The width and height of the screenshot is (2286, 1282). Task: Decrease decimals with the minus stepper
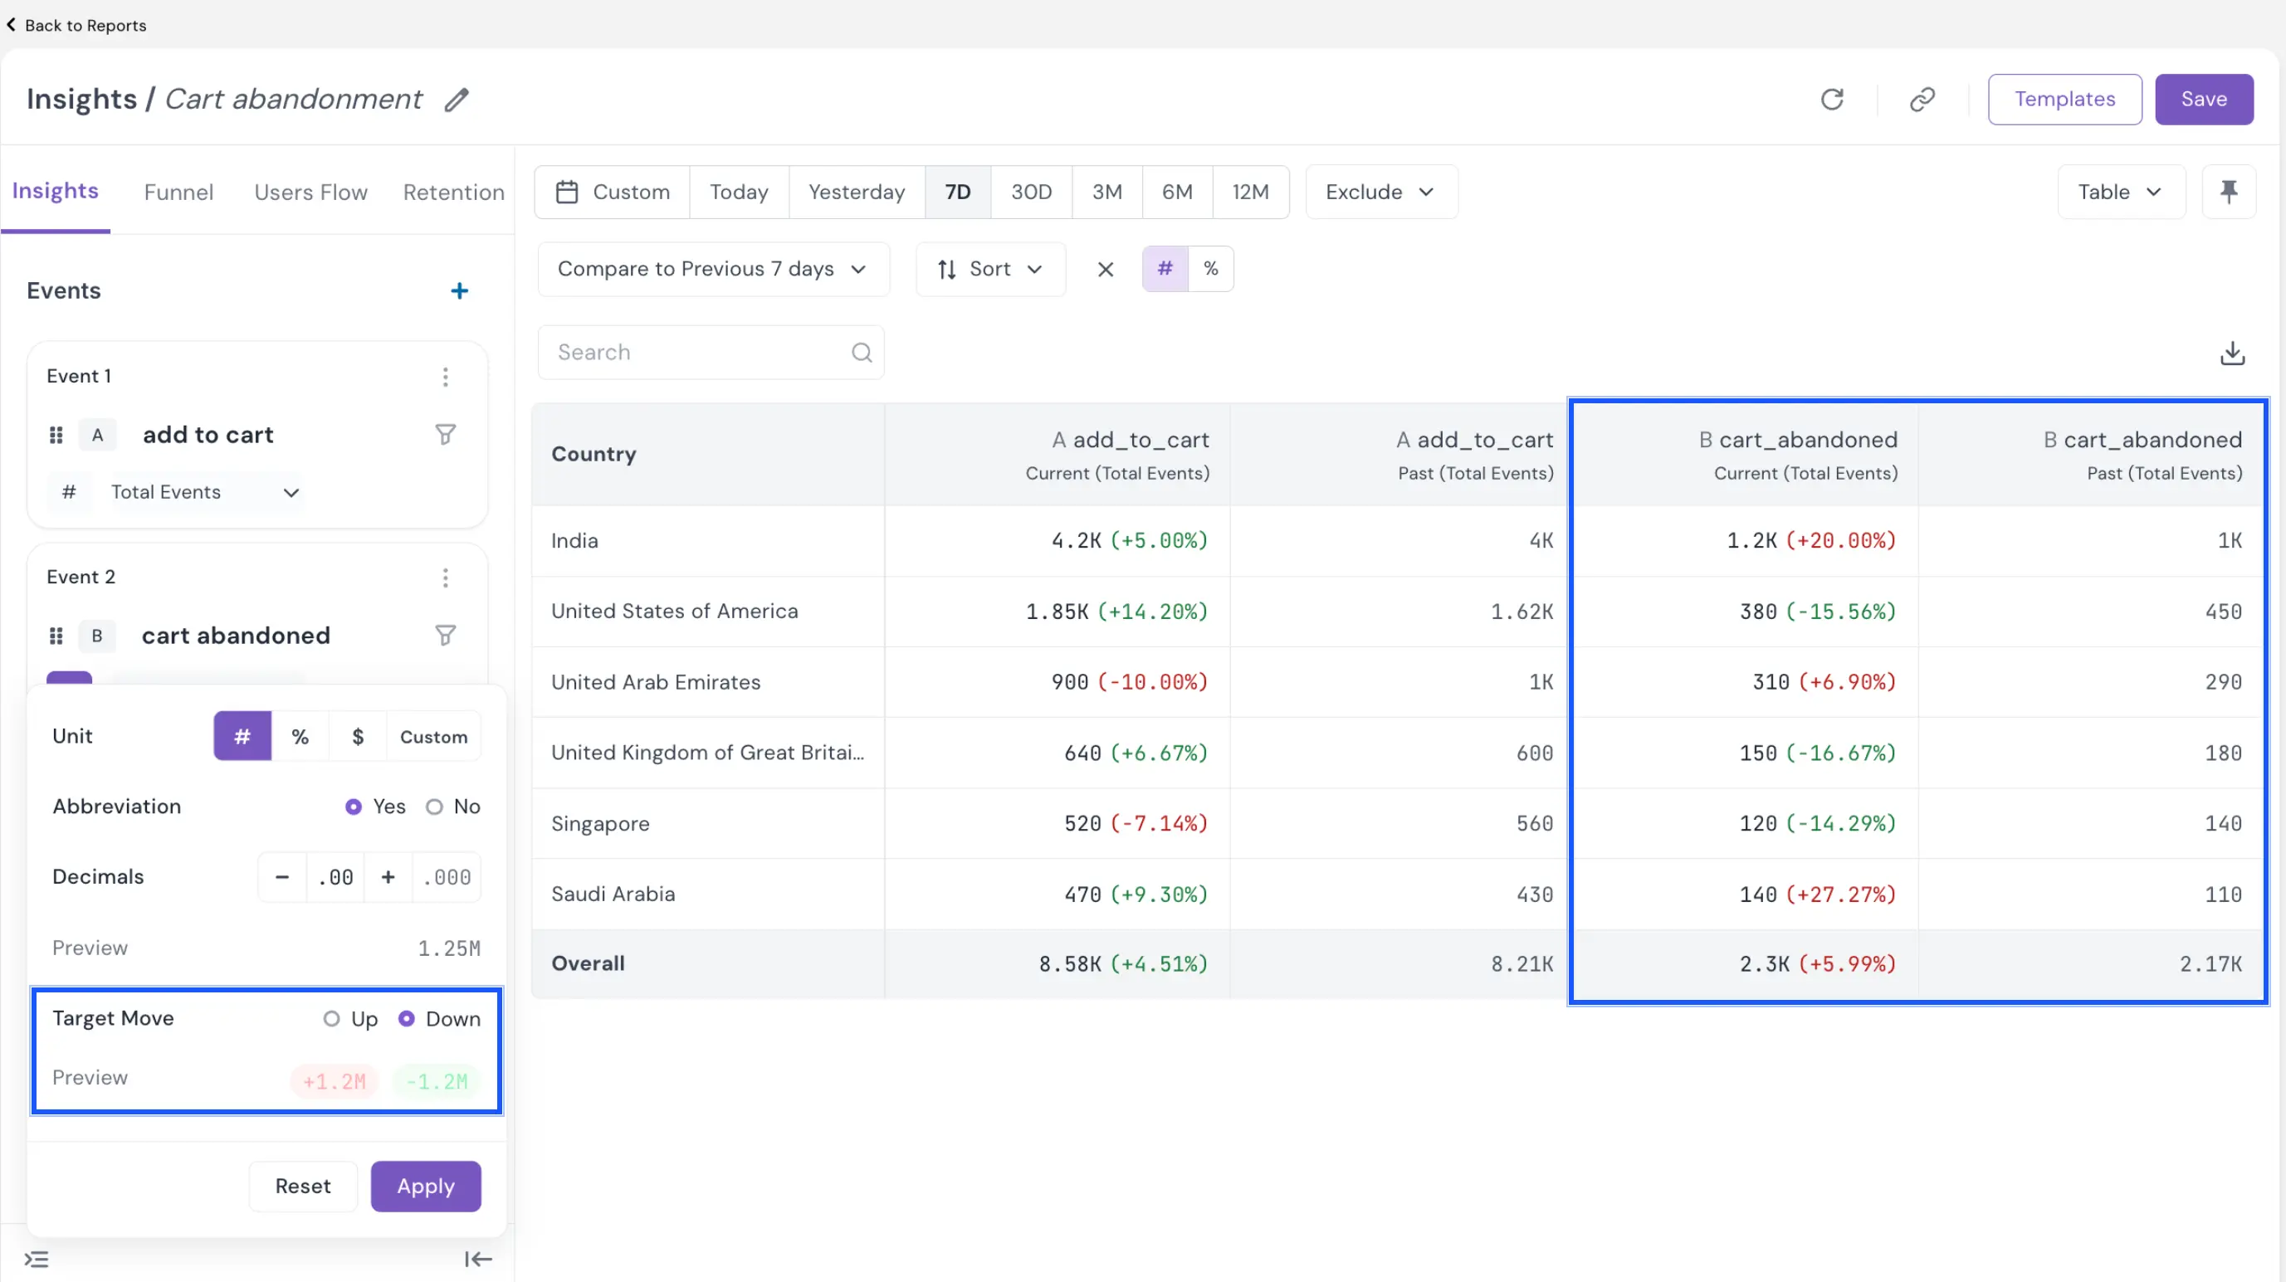(282, 877)
